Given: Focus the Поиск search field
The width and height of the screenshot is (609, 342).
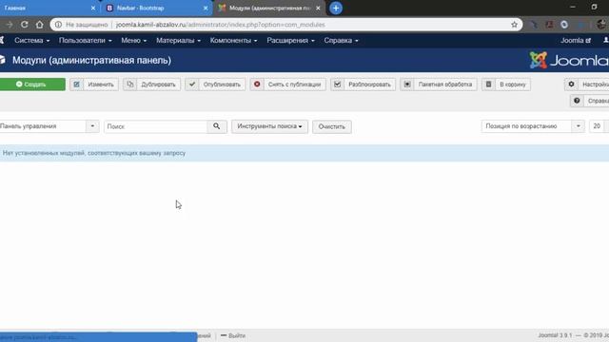Looking at the screenshot, I should [x=156, y=126].
